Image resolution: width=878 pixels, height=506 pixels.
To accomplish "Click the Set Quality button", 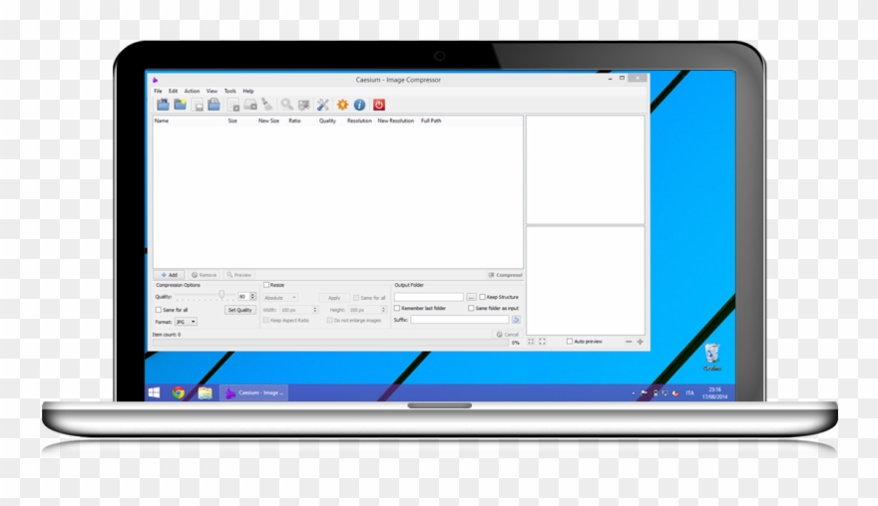I will tap(240, 310).
